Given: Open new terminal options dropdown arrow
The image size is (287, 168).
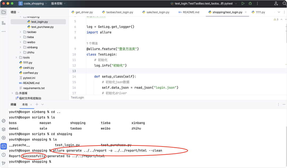Looking at the screenshot, I should 43,104.
